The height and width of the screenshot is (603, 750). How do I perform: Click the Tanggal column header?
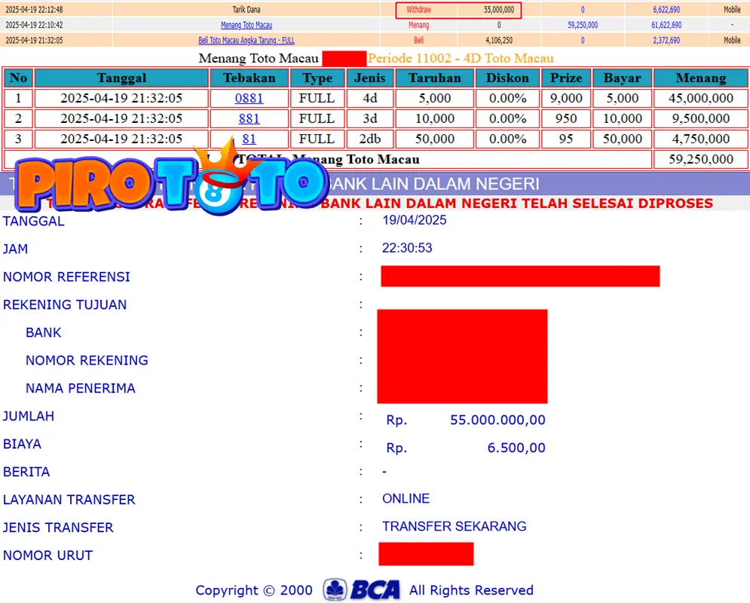point(121,78)
